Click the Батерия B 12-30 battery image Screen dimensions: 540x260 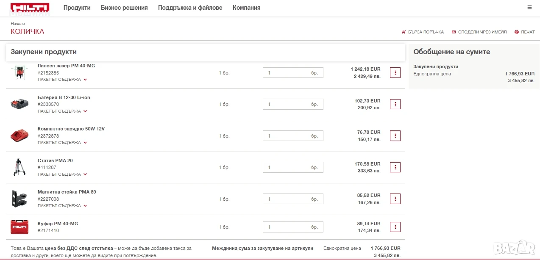(19, 104)
